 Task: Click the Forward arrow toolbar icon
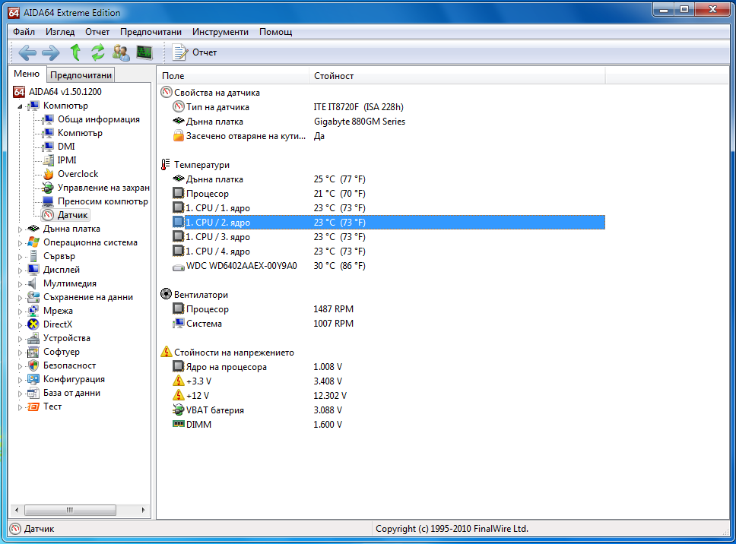pos(51,52)
